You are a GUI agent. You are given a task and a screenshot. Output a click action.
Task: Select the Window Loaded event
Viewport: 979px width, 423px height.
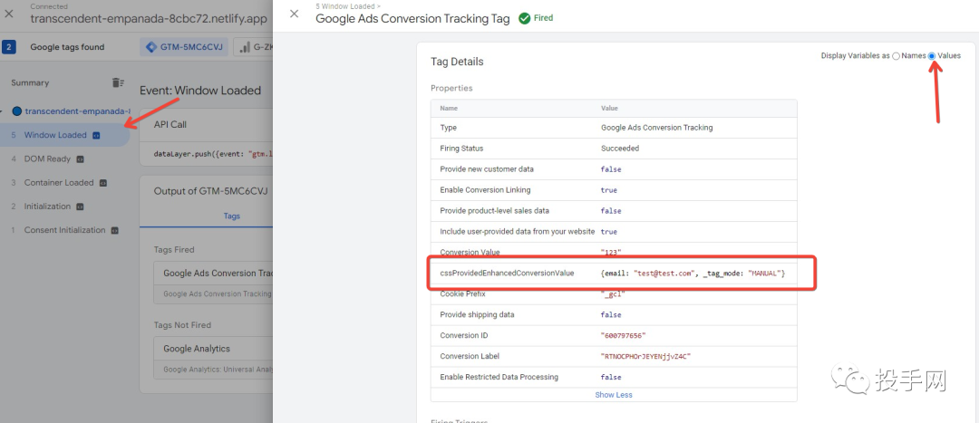click(55, 135)
